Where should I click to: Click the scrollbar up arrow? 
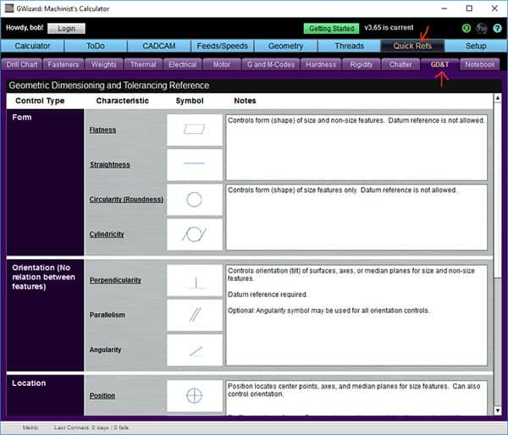pos(497,98)
